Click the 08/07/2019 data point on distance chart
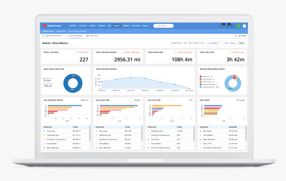This screenshot has height=181, width=286. pyautogui.click(x=131, y=77)
